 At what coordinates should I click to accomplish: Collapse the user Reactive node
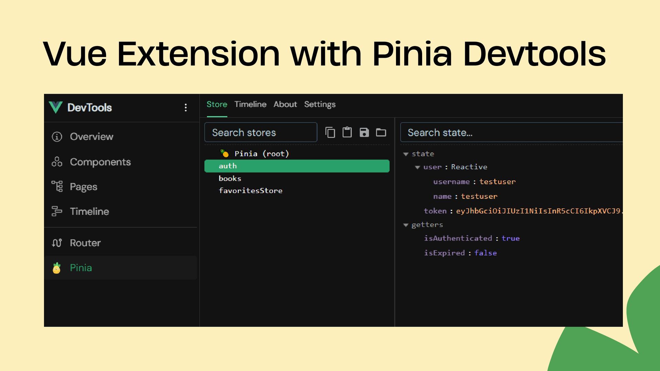(417, 167)
